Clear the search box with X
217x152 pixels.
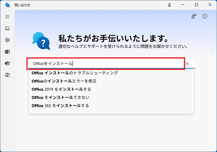(187, 64)
